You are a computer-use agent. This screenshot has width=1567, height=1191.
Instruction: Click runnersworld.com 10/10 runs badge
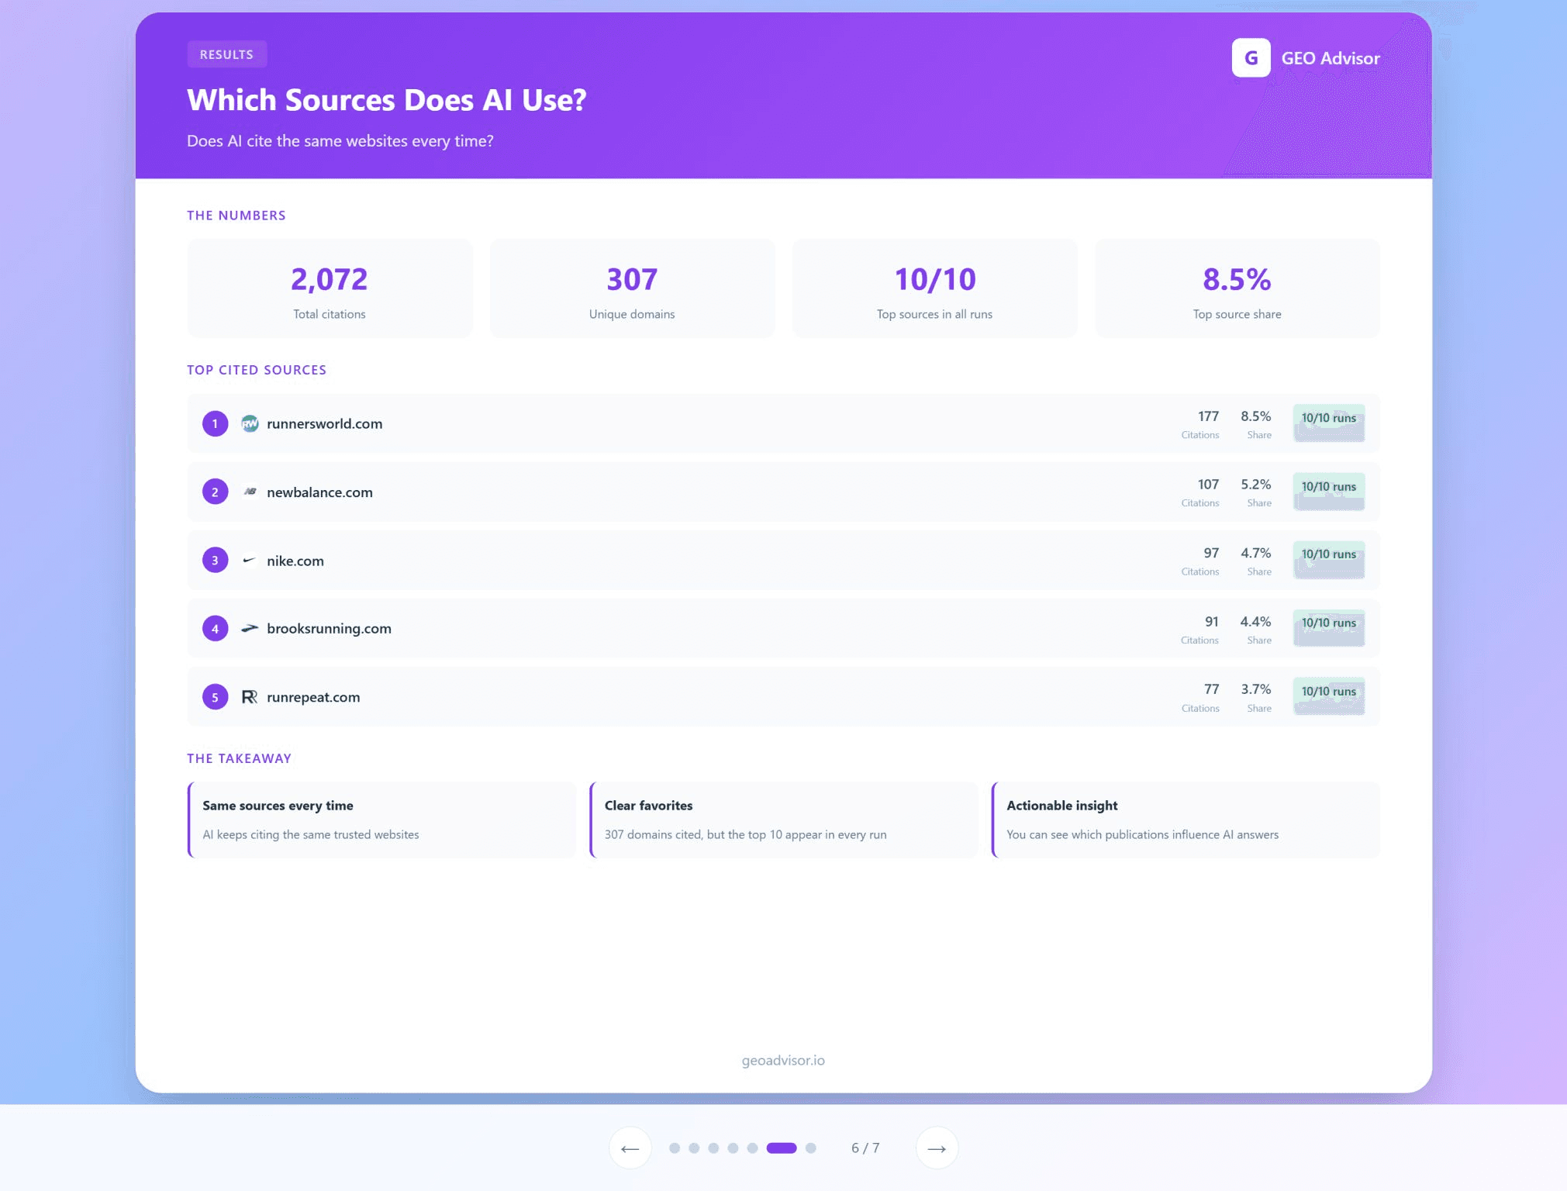pyautogui.click(x=1328, y=423)
